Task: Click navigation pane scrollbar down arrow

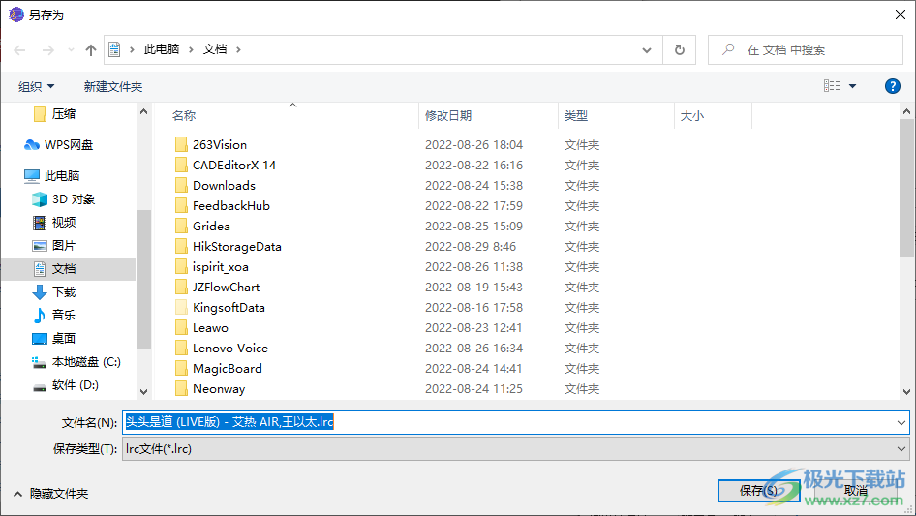Action: point(143,391)
